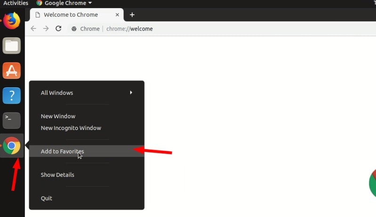Open the Google Chrome app menu in the top bar
This screenshot has width=376, height=217.
64,3
